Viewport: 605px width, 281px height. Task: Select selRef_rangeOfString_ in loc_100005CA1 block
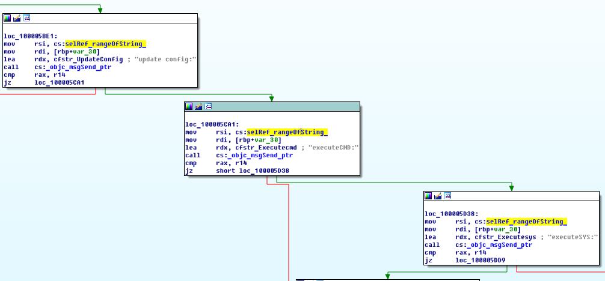coord(287,132)
